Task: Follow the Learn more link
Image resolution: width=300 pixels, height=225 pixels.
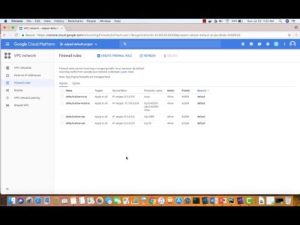Action: [x=127, y=72]
